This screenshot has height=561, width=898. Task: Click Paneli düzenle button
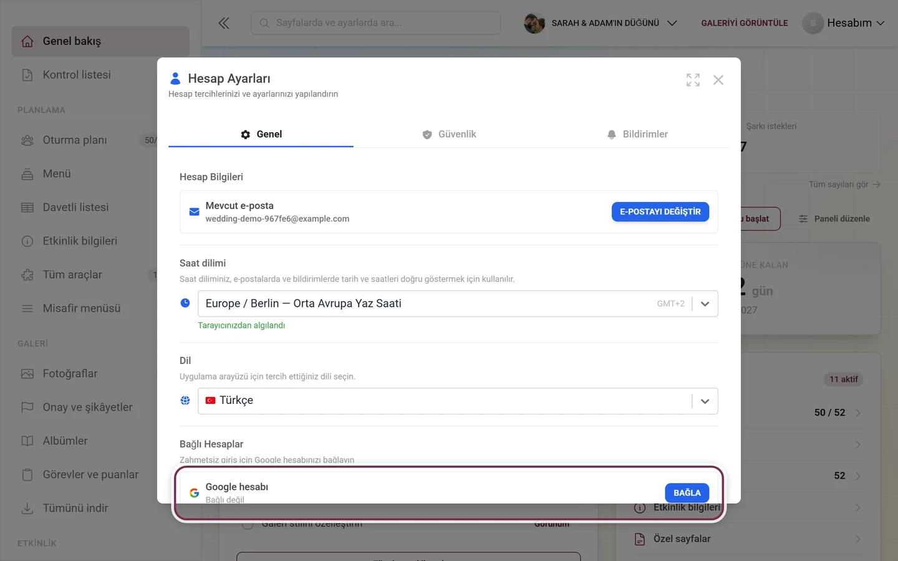click(834, 219)
